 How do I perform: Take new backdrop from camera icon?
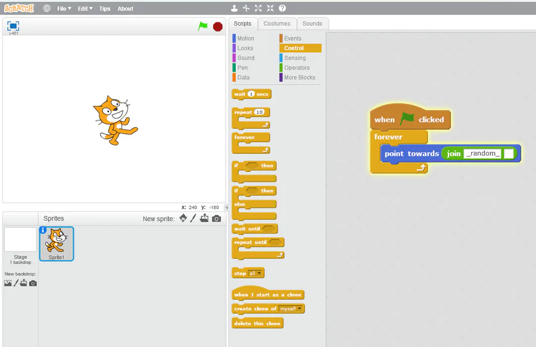click(33, 283)
